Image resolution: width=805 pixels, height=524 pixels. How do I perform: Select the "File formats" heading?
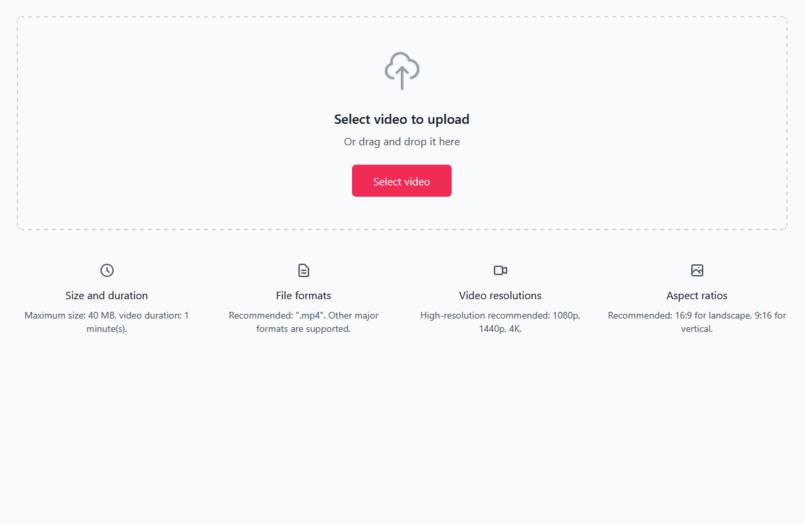[304, 296]
